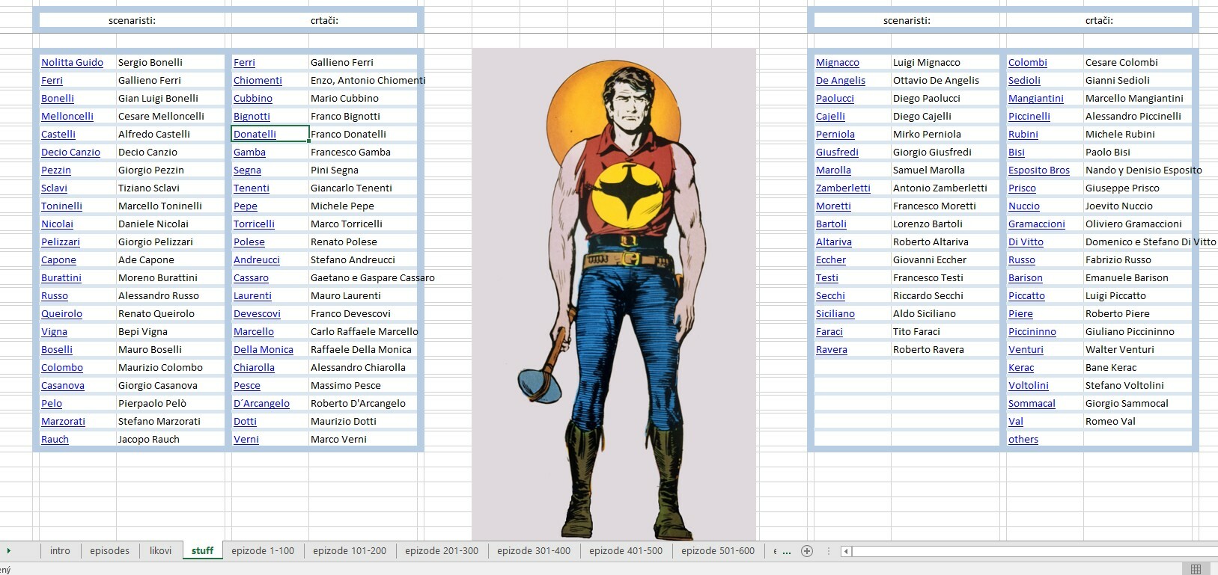1218x575 pixels.
Task: Open the others hyperlink
Action: pos(1023,440)
